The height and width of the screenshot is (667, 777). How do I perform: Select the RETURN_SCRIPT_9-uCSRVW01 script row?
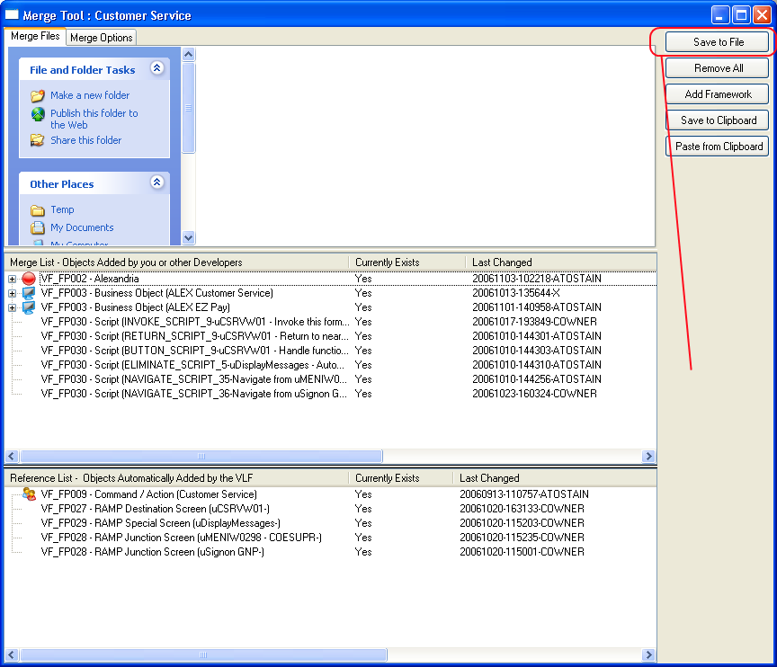click(x=331, y=336)
